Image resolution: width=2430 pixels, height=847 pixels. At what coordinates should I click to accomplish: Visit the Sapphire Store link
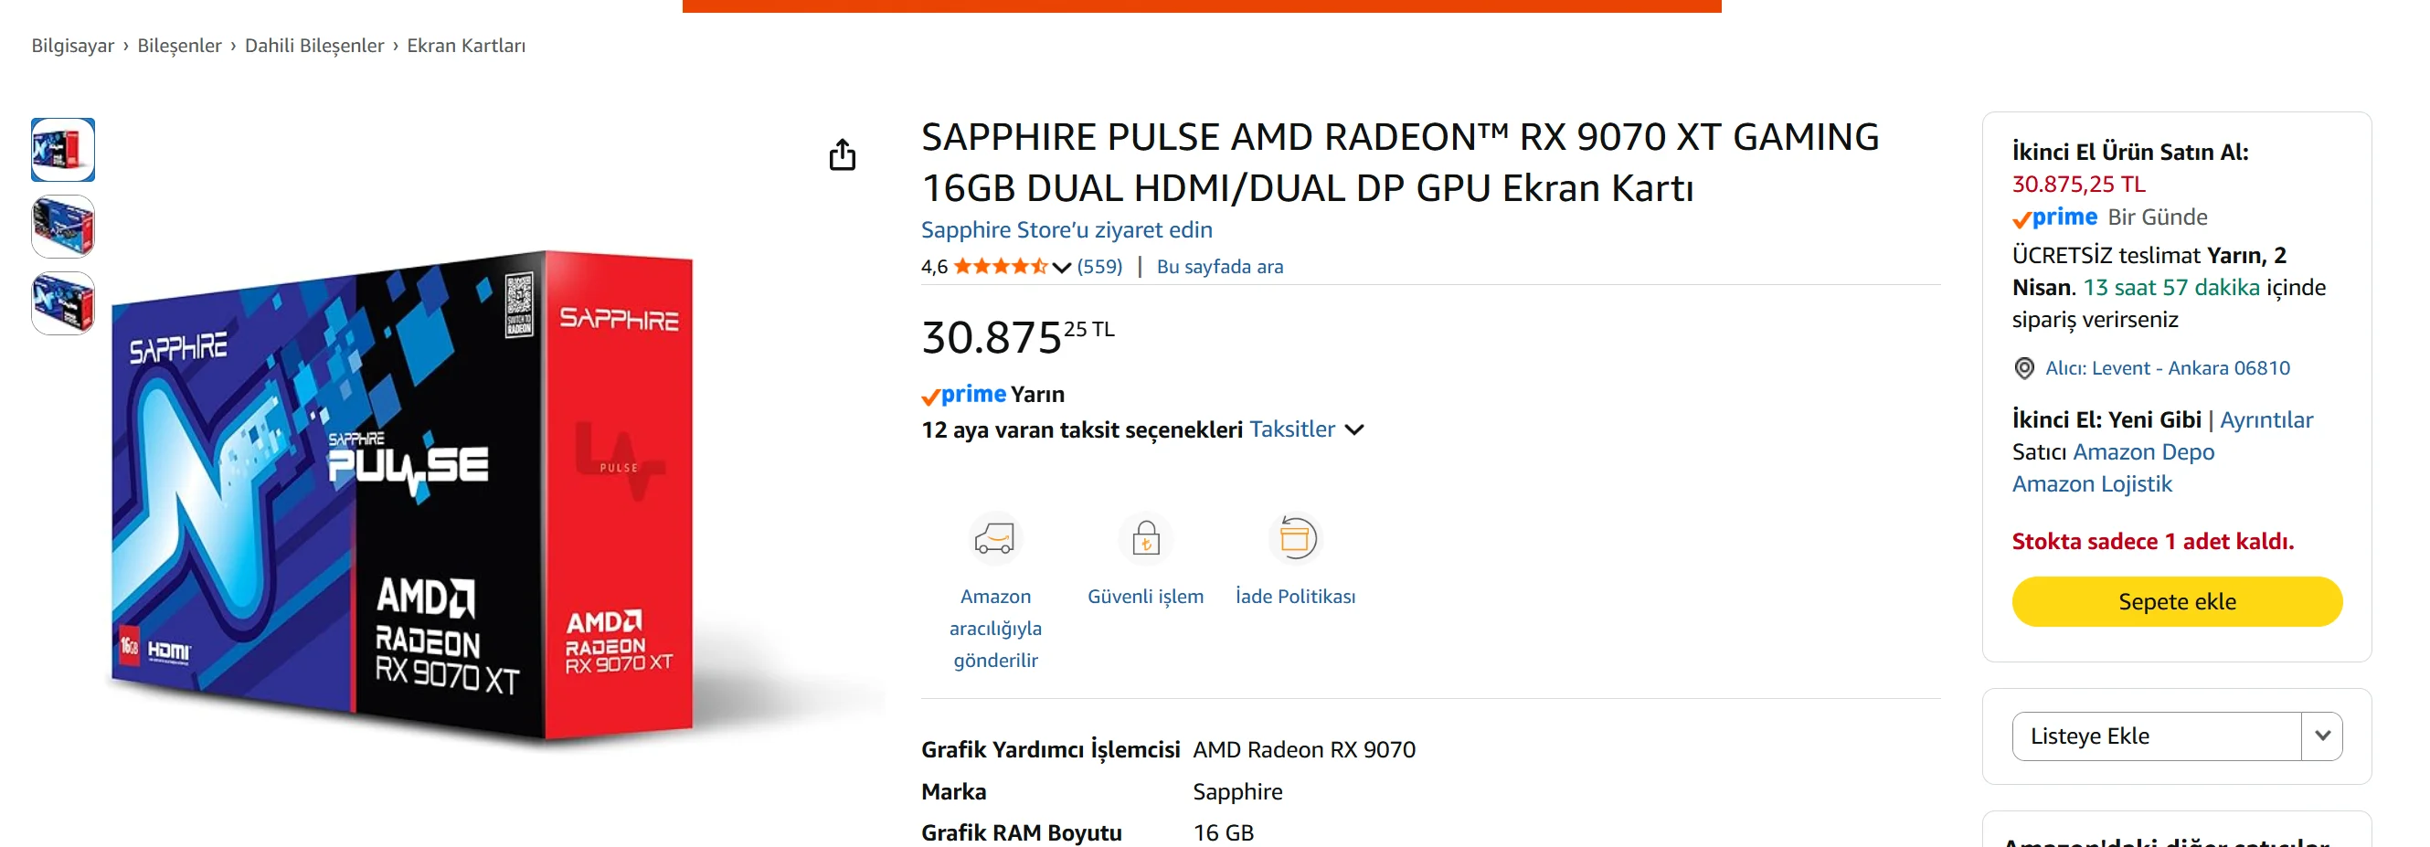1066,230
